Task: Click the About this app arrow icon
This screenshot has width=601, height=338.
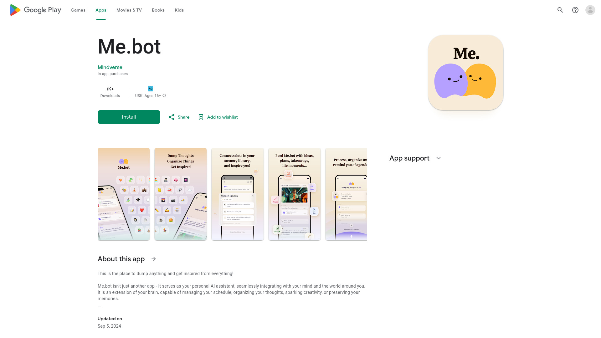Action: (x=154, y=259)
